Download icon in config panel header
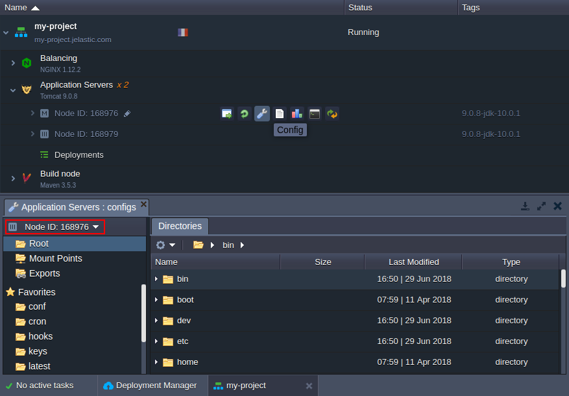This screenshot has height=396, width=569. coord(525,206)
